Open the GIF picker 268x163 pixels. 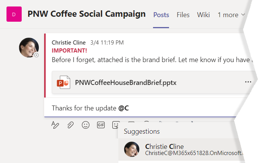click(x=100, y=125)
